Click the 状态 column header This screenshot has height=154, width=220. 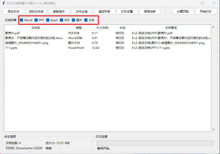click(x=123, y=28)
